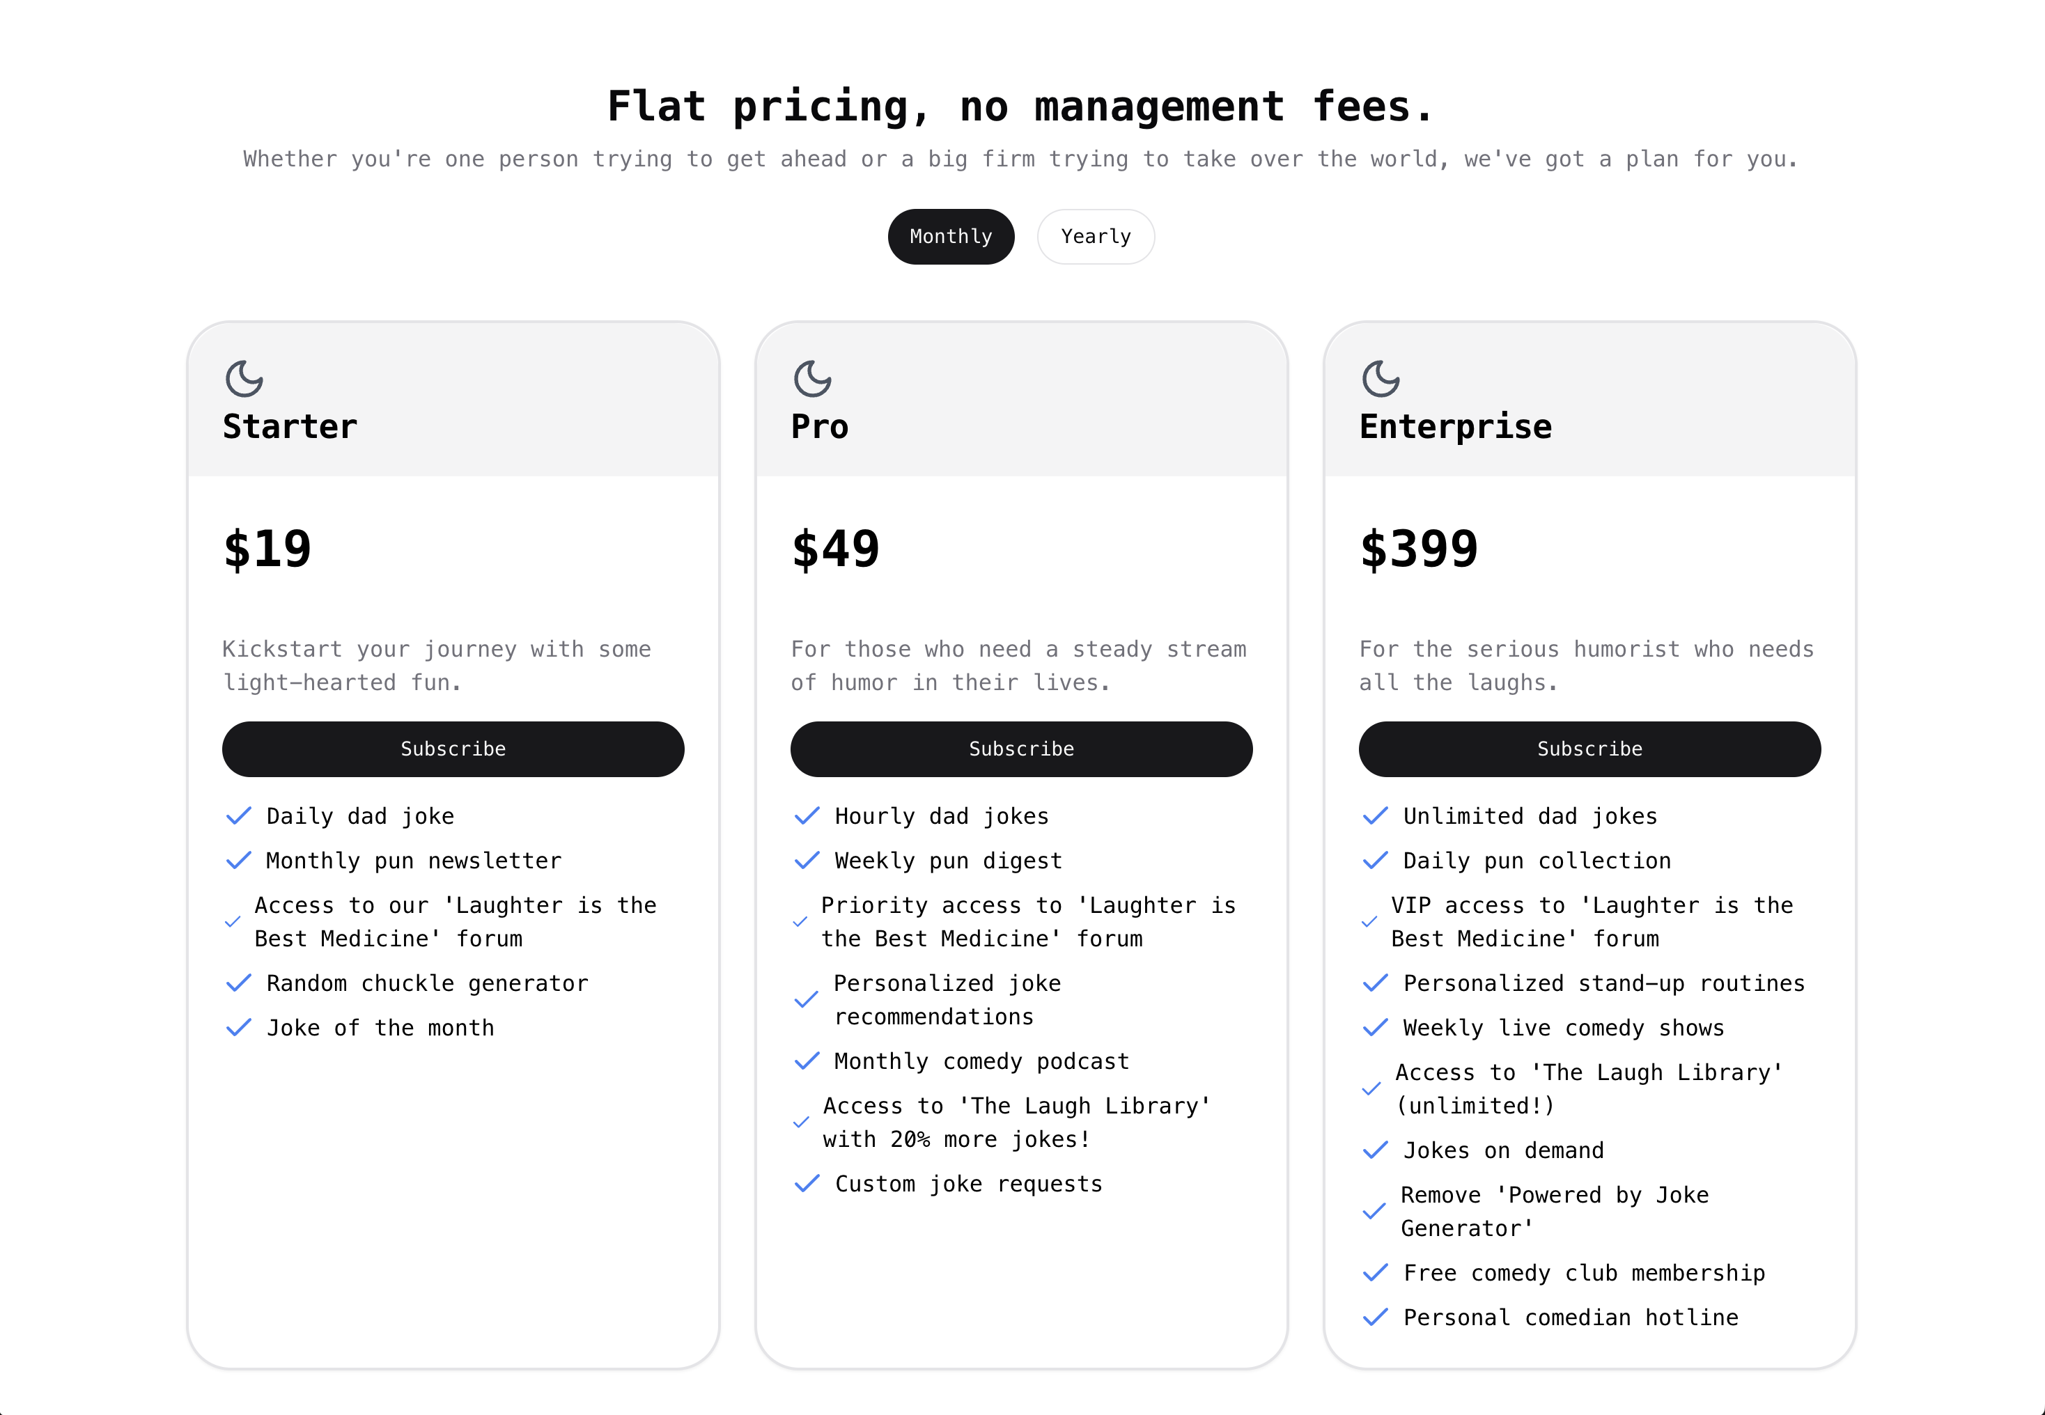
Task: Click the moon icon above Starter
Action: (x=244, y=379)
